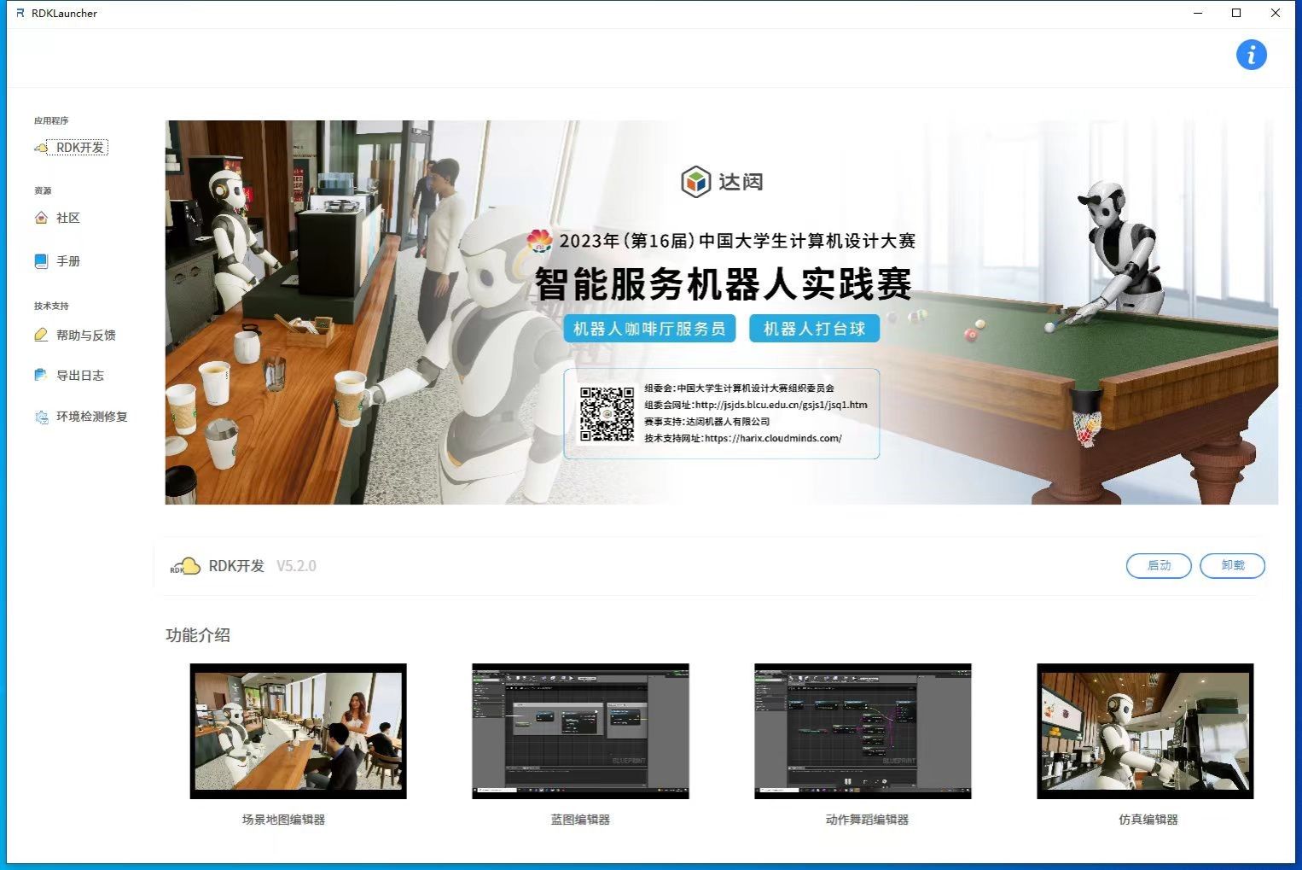The image size is (1302, 870).
Task: Open the 手册 manual book icon
Action: (41, 261)
